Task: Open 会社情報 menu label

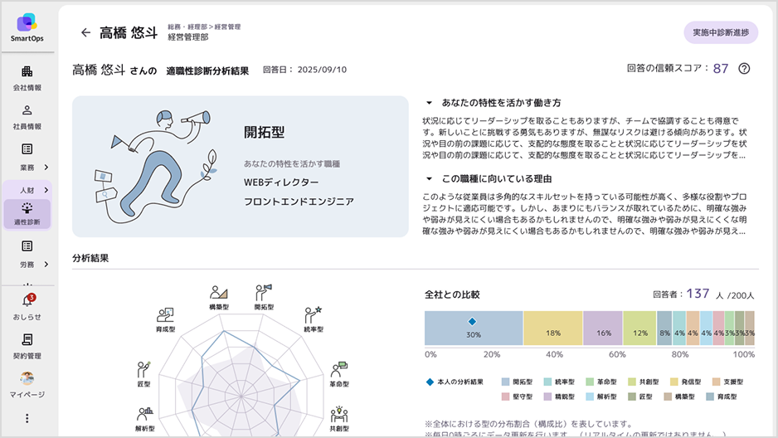Action: [27, 88]
